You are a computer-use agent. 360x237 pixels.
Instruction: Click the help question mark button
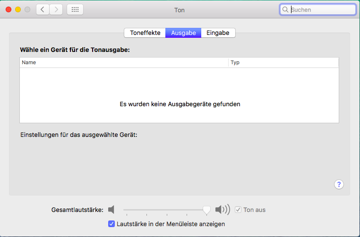(x=339, y=185)
